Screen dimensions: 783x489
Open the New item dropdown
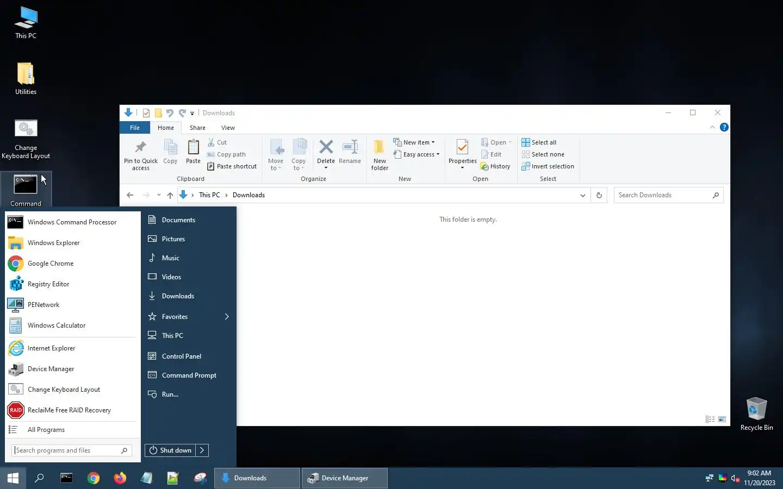coord(414,142)
